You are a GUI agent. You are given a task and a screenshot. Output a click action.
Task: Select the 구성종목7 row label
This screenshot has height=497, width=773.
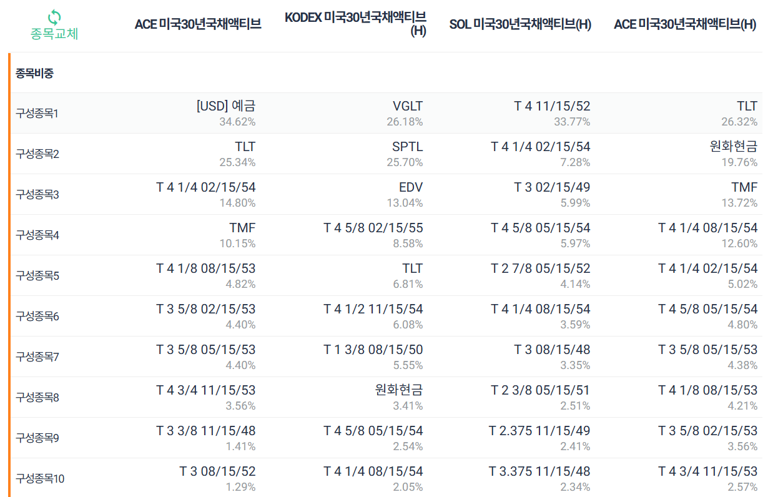click(x=37, y=357)
